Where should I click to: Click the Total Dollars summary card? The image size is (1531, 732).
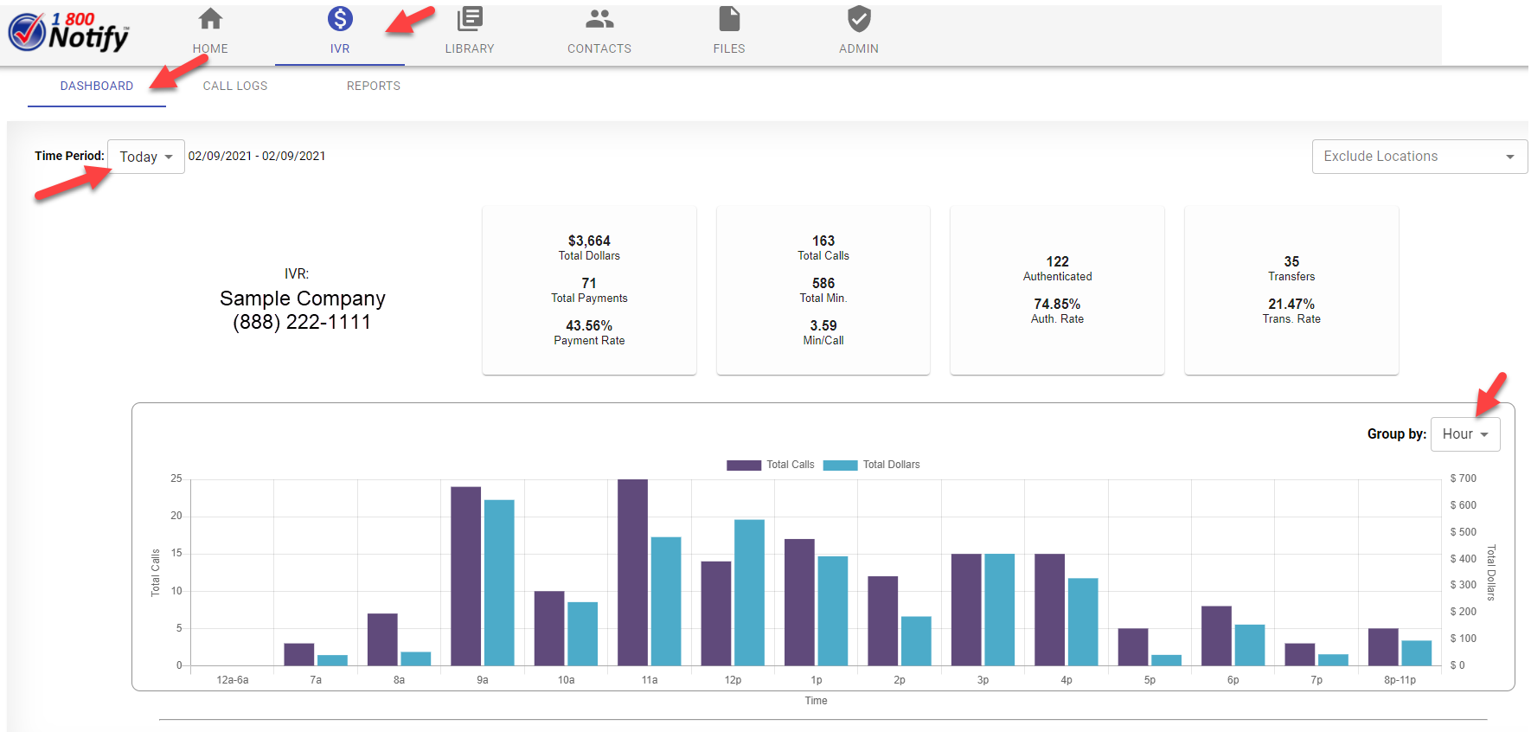[x=589, y=290]
